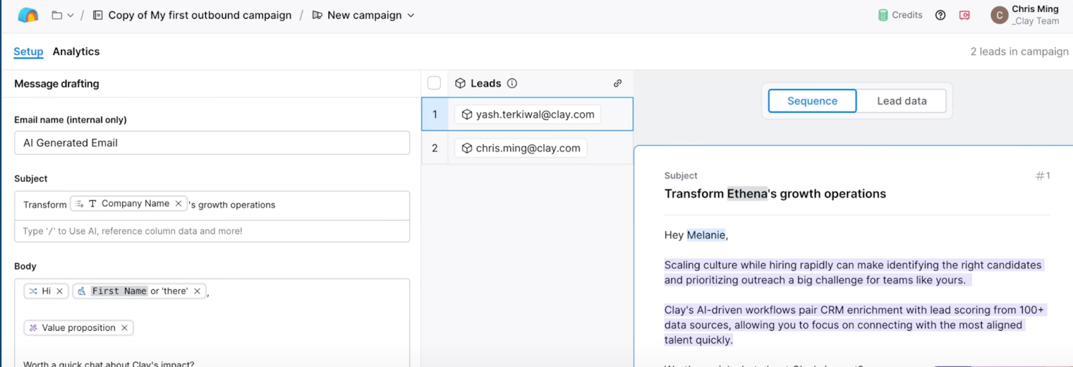Click the shuffle icon on Hi chip
This screenshot has width=1073, height=367.
33,291
